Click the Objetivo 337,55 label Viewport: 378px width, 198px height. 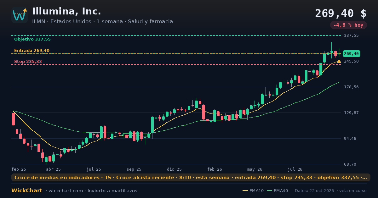(32, 39)
